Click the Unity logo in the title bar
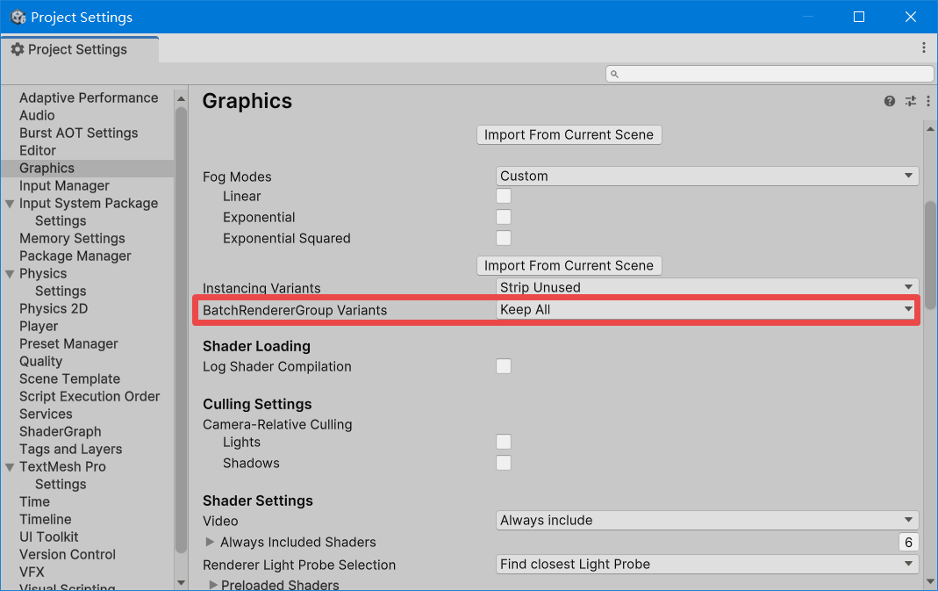Viewport: 938px width, 591px height. [x=18, y=17]
